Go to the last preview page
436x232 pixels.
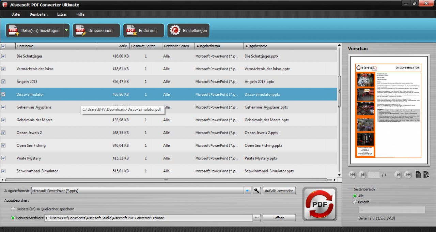click(x=408, y=175)
